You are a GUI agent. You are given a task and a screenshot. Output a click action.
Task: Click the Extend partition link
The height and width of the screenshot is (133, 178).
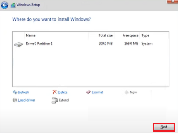(64, 100)
